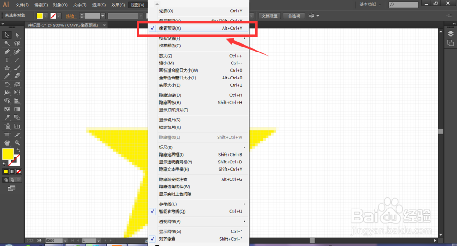Toggle Snap to Pixel (对齐像素) item
457x246 pixels.
pyautogui.click(x=198, y=239)
